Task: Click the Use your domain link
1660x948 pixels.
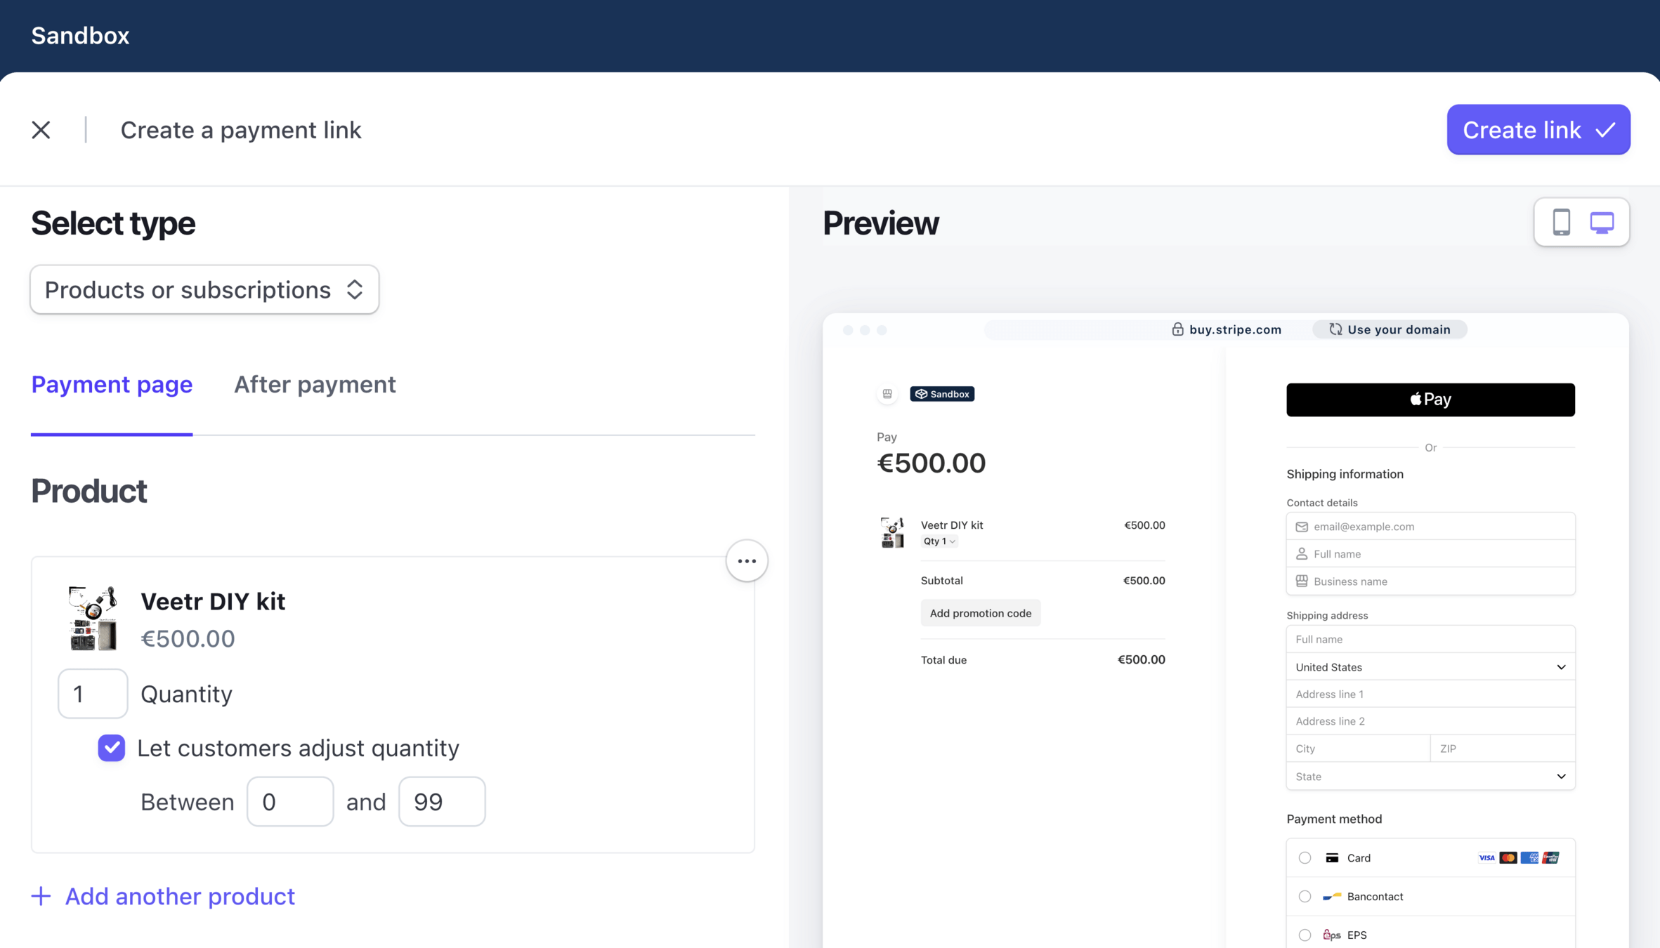Action: (1390, 329)
